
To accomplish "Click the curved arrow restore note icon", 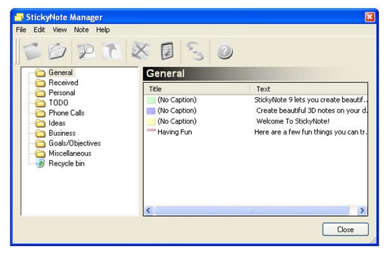I will coord(112,51).
